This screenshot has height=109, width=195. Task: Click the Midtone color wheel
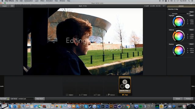pos(179,36)
